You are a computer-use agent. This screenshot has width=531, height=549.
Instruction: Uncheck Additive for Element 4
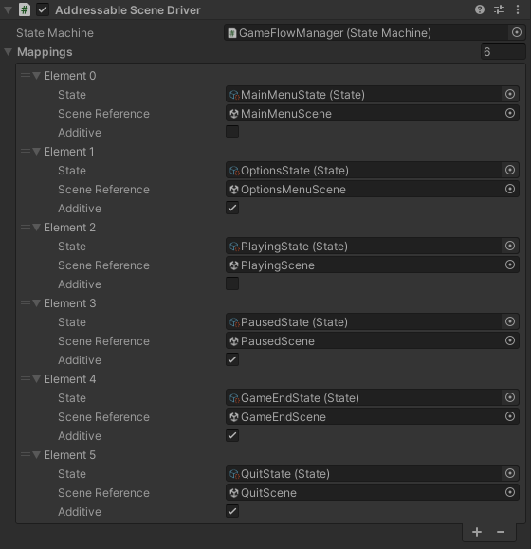pyautogui.click(x=232, y=435)
